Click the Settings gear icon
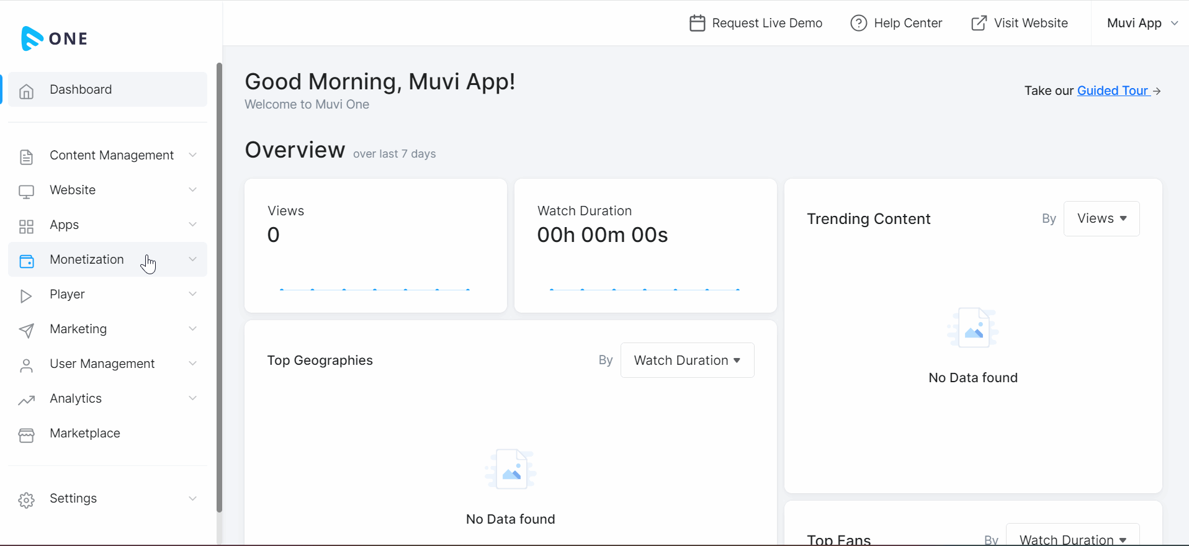This screenshot has height=546, width=1189. [26, 500]
